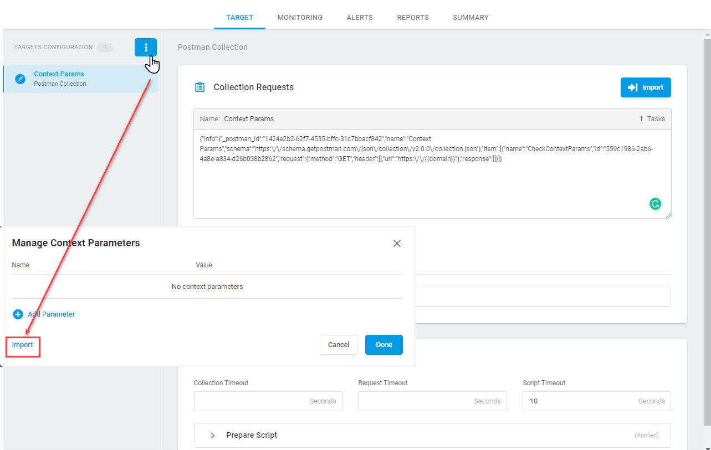Focus the Collection Timeout field
The image size is (711, 450).
click(268, 401)
